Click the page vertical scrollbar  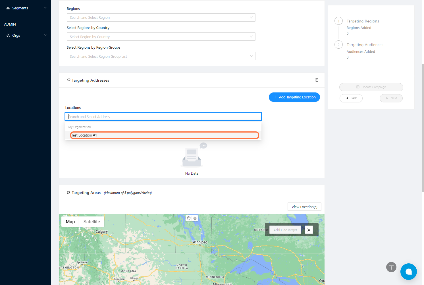coord(423,128)
